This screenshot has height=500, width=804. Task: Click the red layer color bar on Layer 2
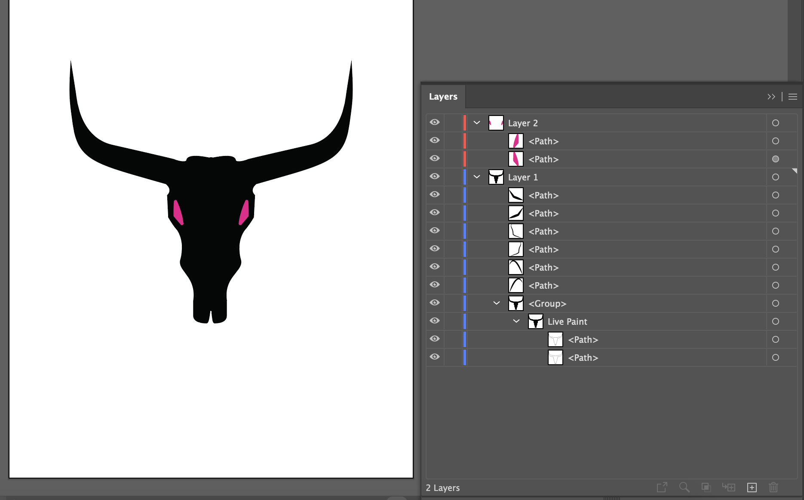tap(465, 122)
